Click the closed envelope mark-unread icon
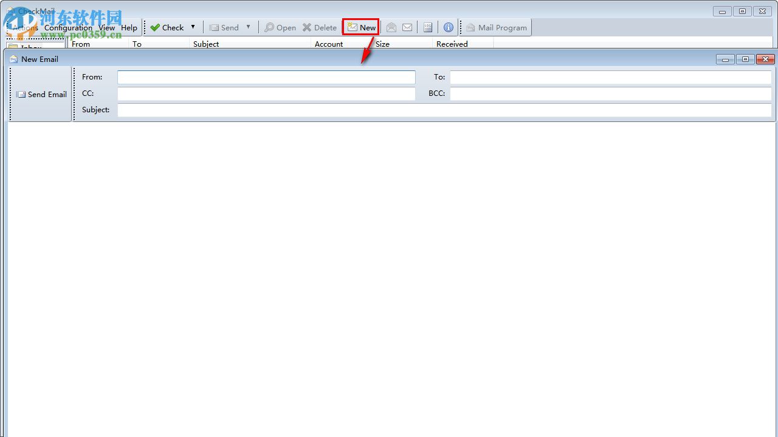 click(407, 27)
